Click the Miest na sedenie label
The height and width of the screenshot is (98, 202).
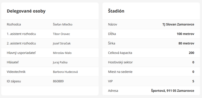pyautogui.click(x=120, y=72)
